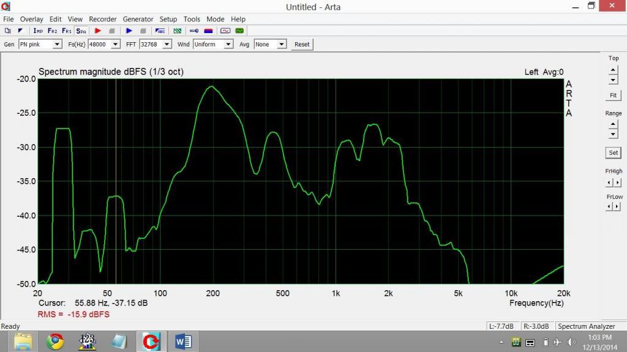This screenshot has width=627, height=352.
Task: Click the Range up arrow
Action: 613,124
